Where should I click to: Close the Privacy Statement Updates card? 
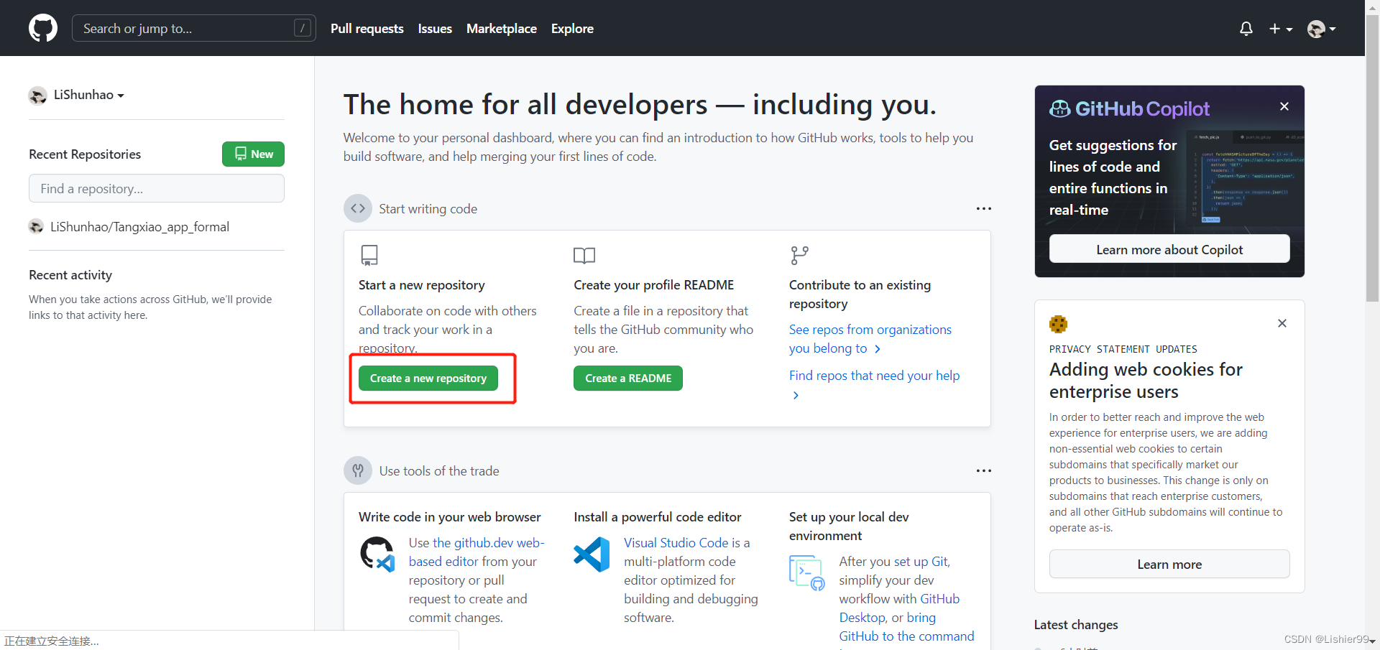1282,323
